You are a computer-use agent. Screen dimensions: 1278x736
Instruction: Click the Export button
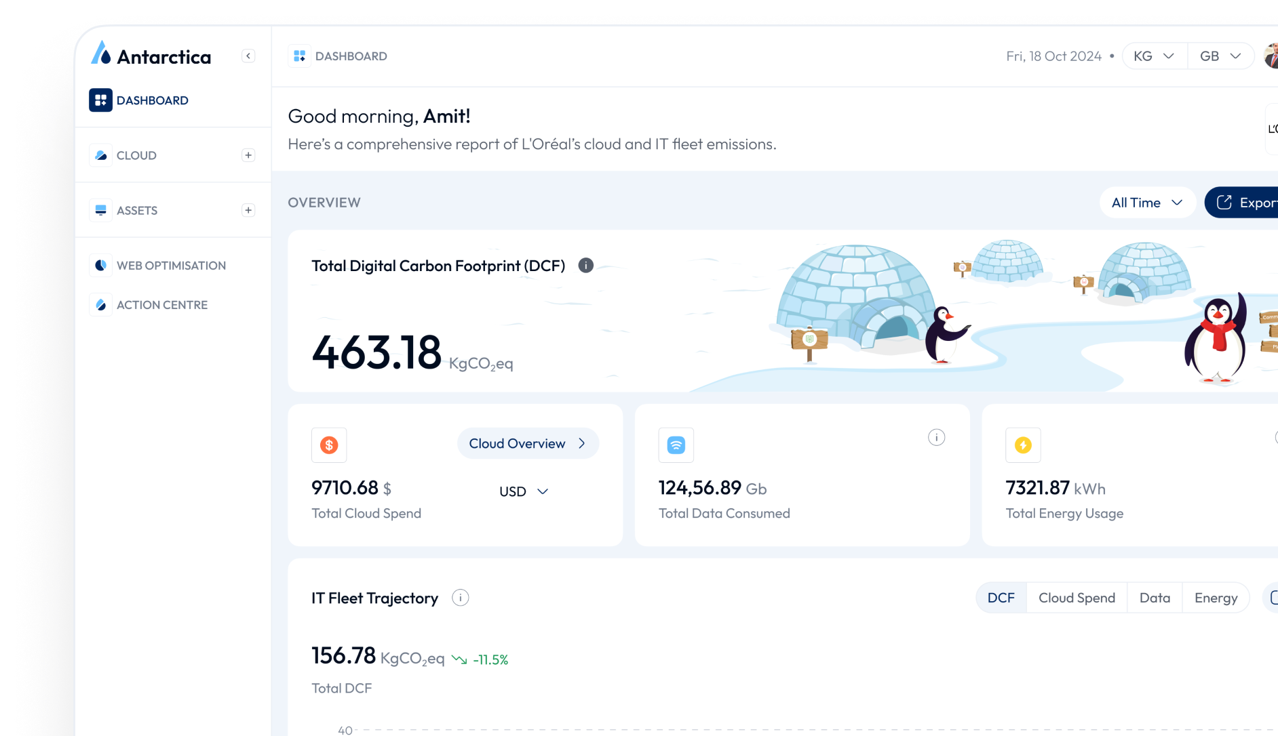1245,203
